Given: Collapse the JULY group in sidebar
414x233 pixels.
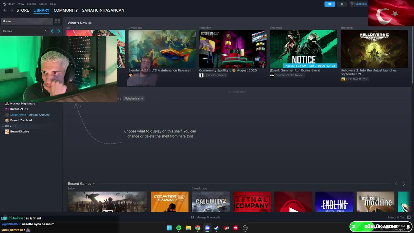Looking at the screenshot, I should (x=3, y=126).
